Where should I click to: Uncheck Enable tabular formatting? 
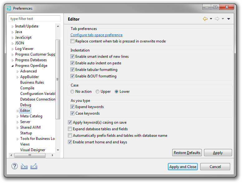coord(72,70)
